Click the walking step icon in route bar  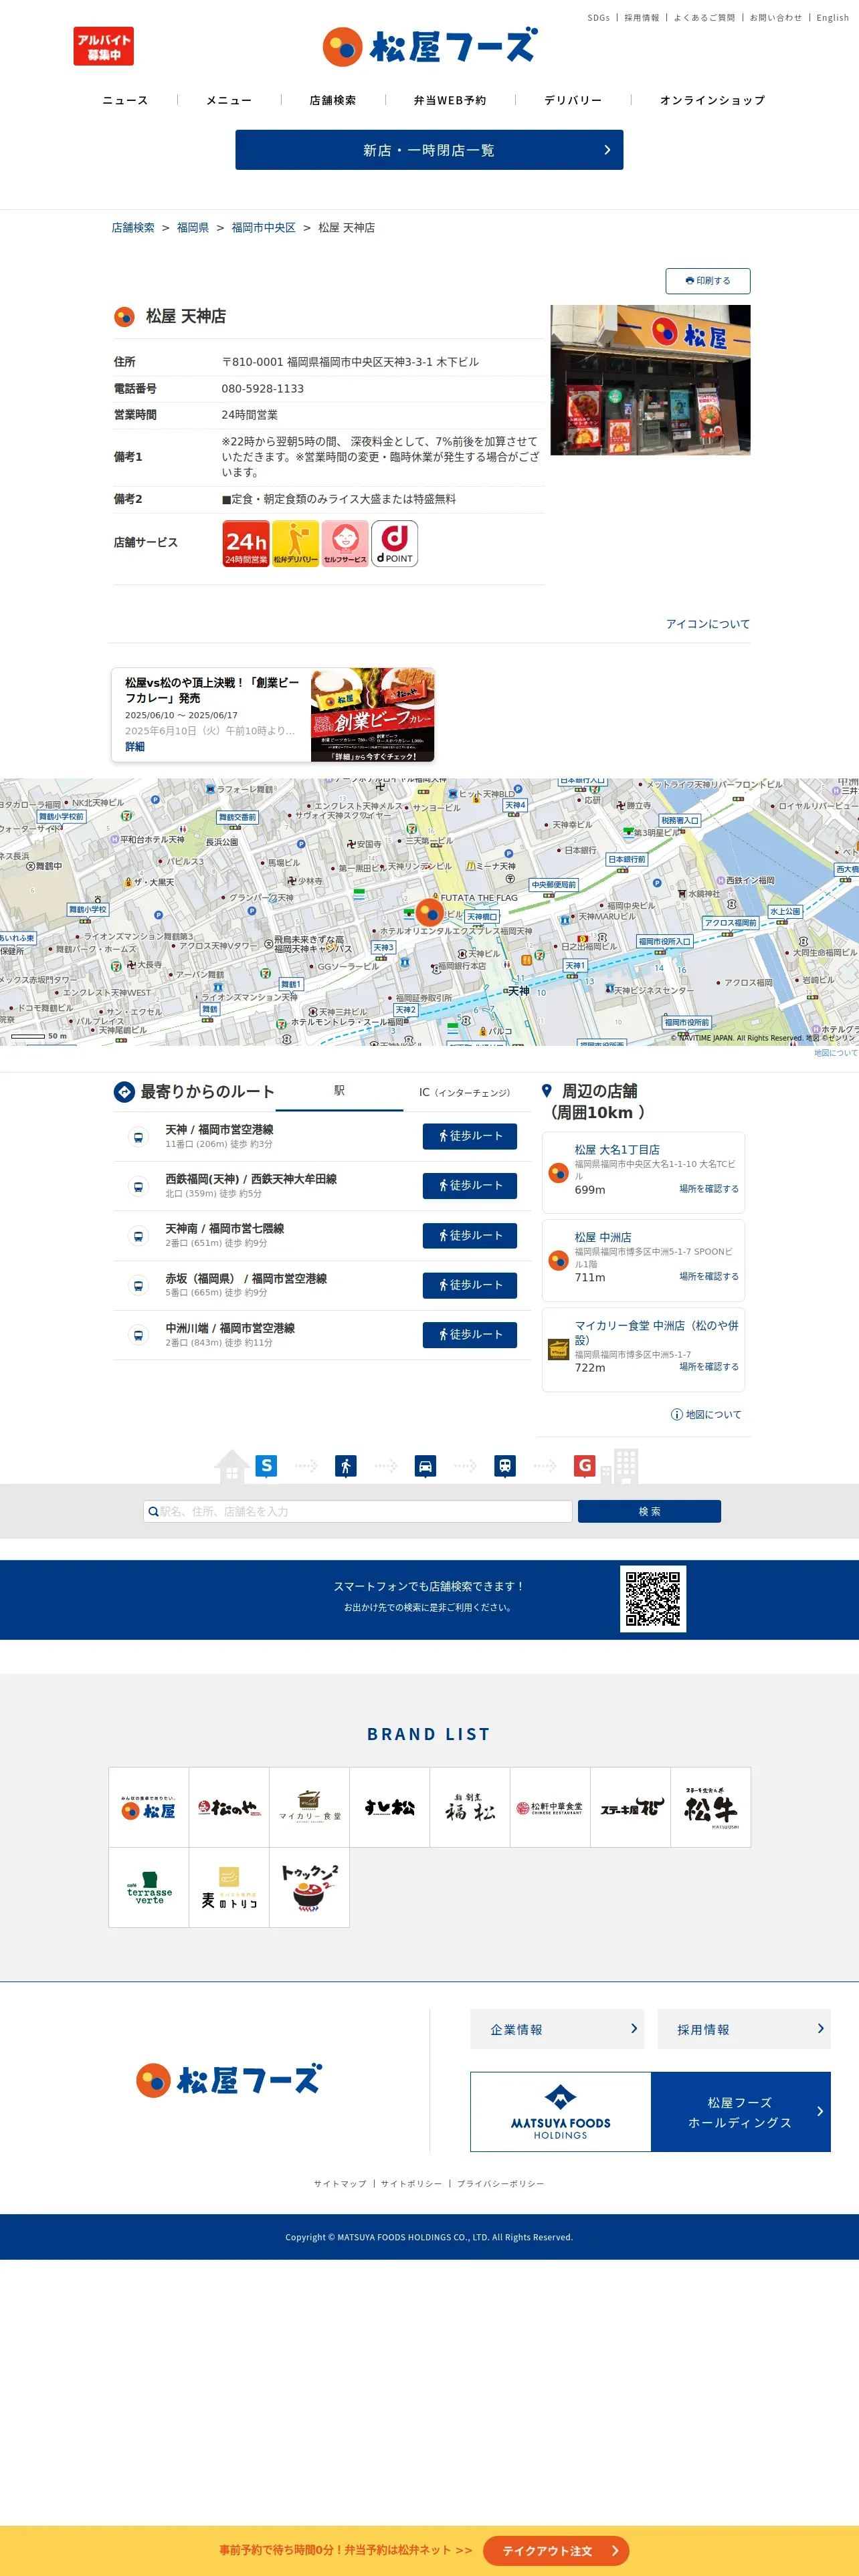click(346, 1465)
